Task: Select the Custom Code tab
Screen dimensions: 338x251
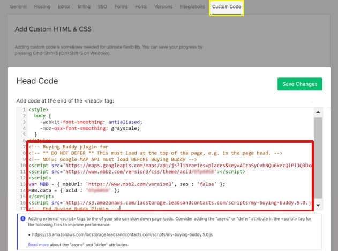Action: point(227,7)
